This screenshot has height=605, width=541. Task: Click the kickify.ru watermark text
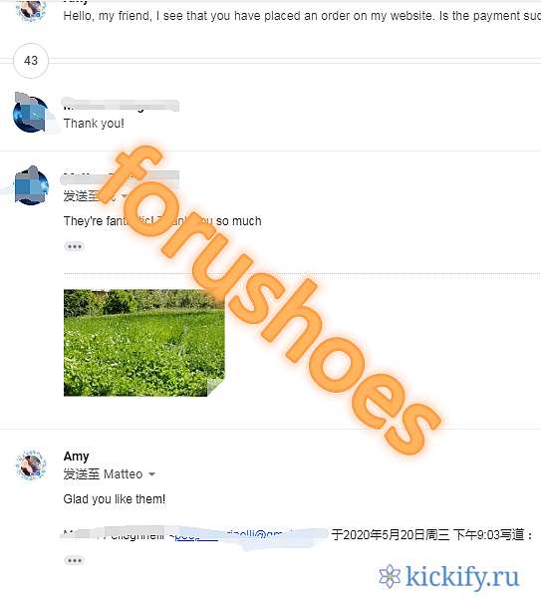click(x=462, y=577)
